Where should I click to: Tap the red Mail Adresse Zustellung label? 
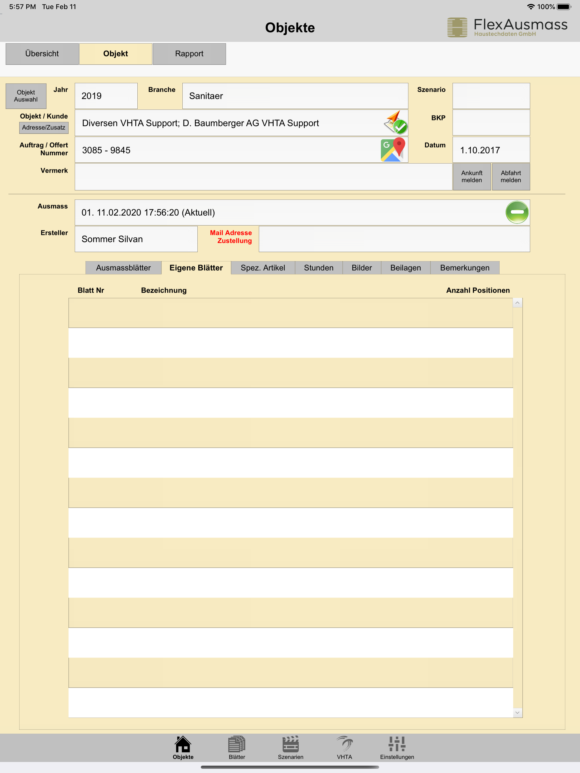231,237
